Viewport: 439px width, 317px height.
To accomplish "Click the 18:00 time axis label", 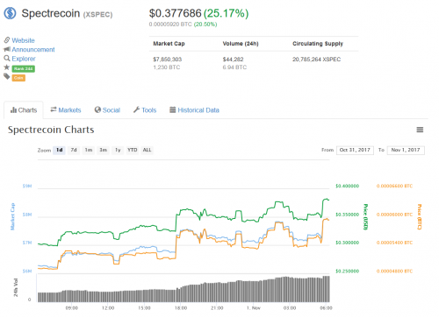I will coord(181,308).
